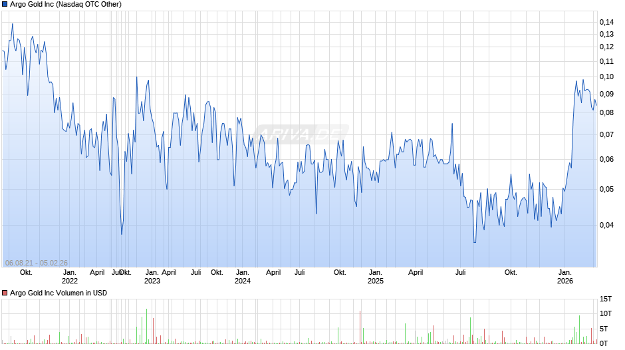Click the 'Okt.' label before Jan. 2024
625x350 pixels.
coord(217,273)
